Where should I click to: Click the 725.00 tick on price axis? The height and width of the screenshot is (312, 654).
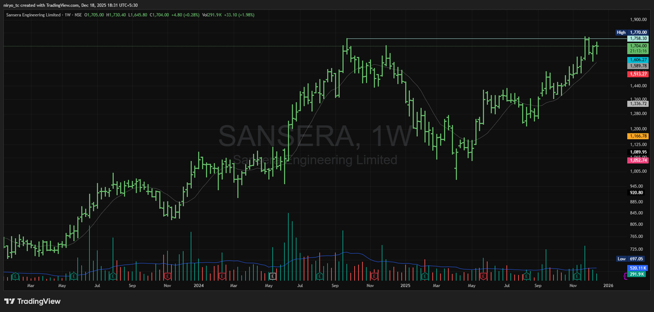[x=637, y=249]
